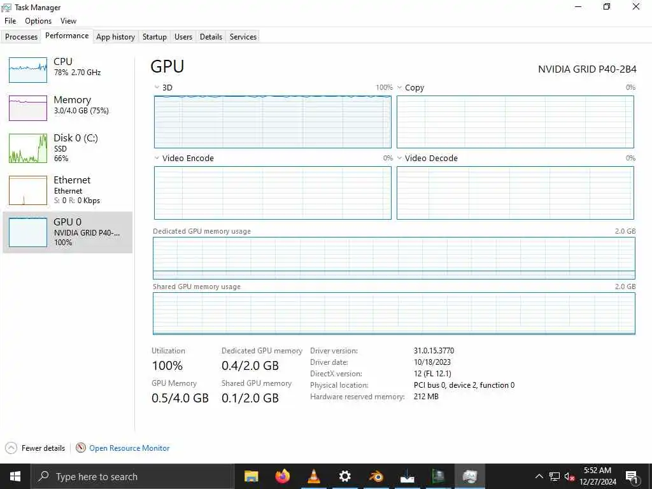Screen dimensions: 652x489
Task: Close the Task Manager window
Action: tap(636, 7)
